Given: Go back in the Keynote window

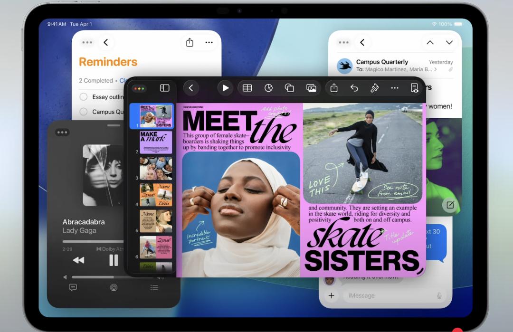Looking at the screenshot, I should [191, 88].
